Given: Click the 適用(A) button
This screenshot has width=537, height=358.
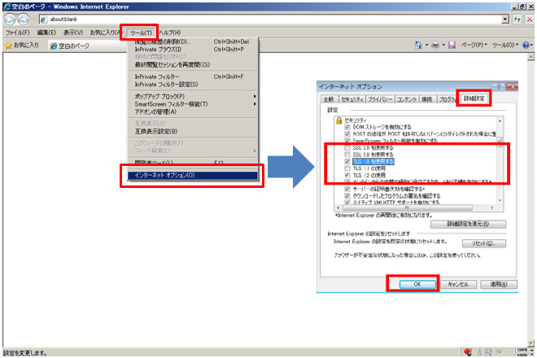Looking at the screenshot, I should [498, 284].
